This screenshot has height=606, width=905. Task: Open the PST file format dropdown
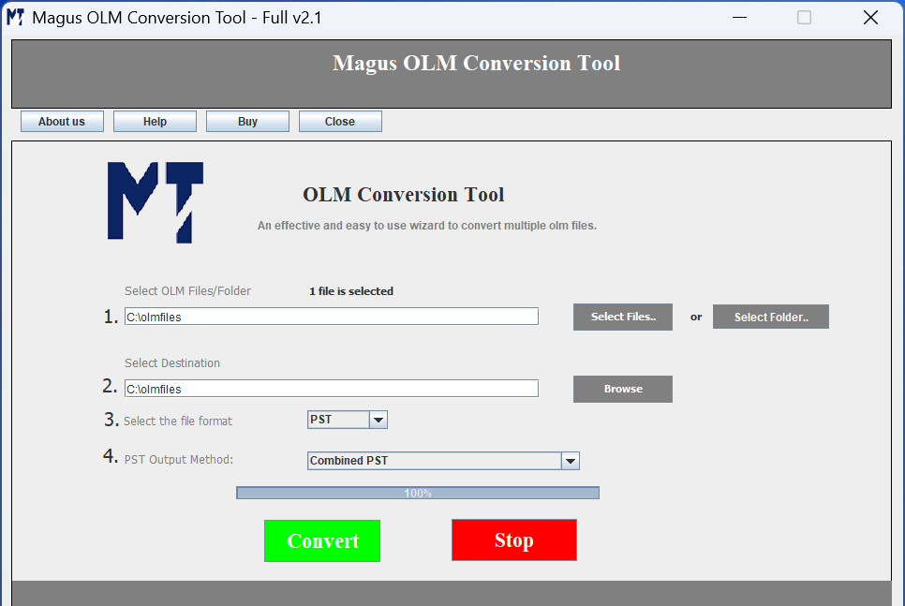click(x=378, y=420)
